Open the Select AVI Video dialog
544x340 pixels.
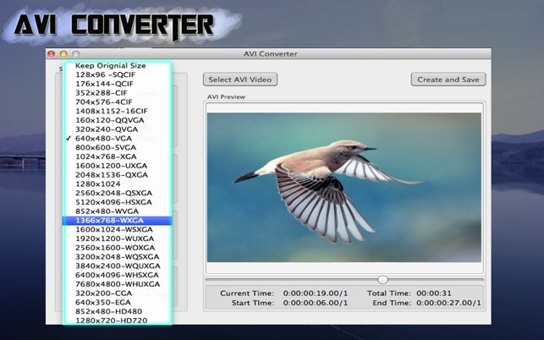pos(240,80)
